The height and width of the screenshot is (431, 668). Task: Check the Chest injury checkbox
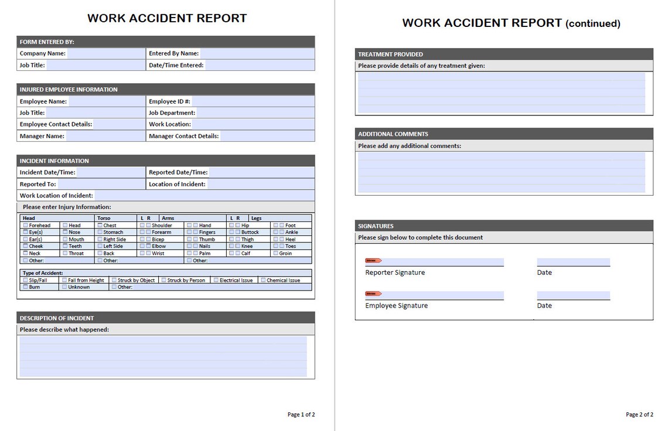point(100,225)
